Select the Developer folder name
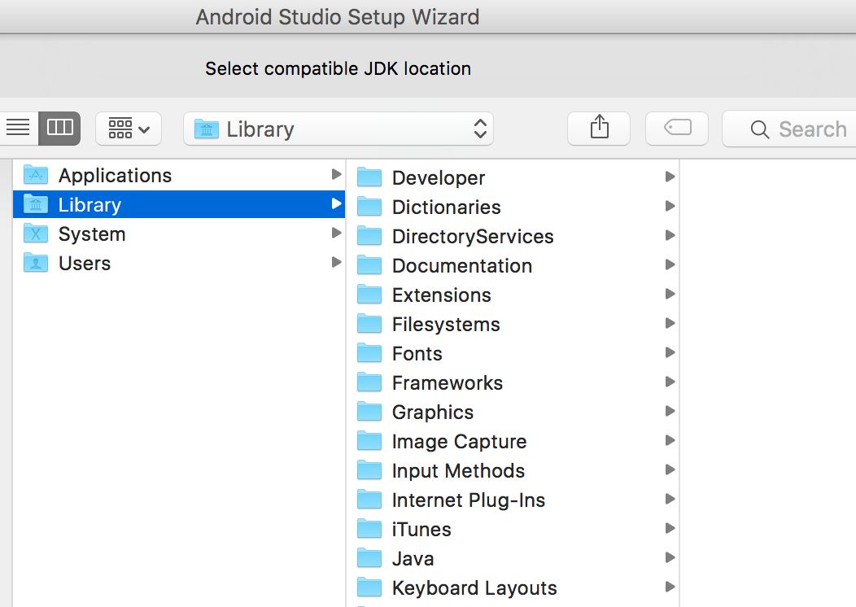 439,178
